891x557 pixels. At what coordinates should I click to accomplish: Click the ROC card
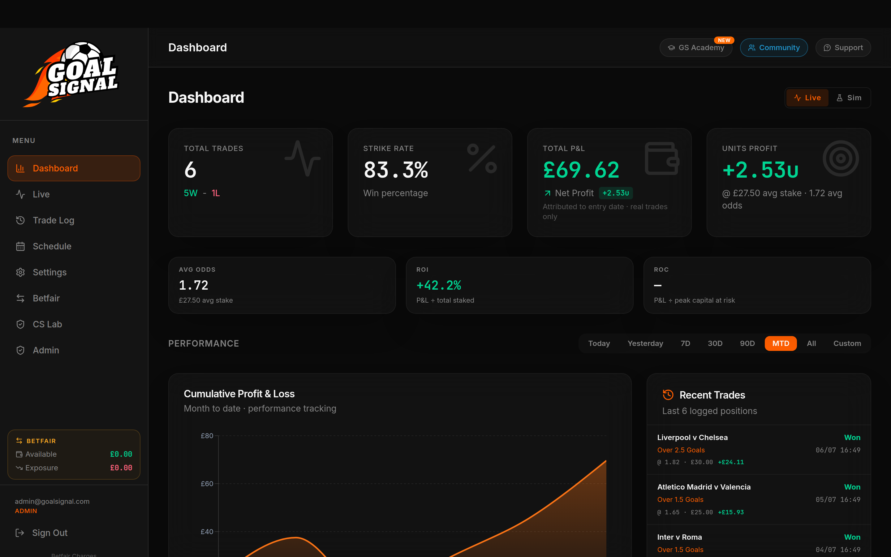(757, 285)
